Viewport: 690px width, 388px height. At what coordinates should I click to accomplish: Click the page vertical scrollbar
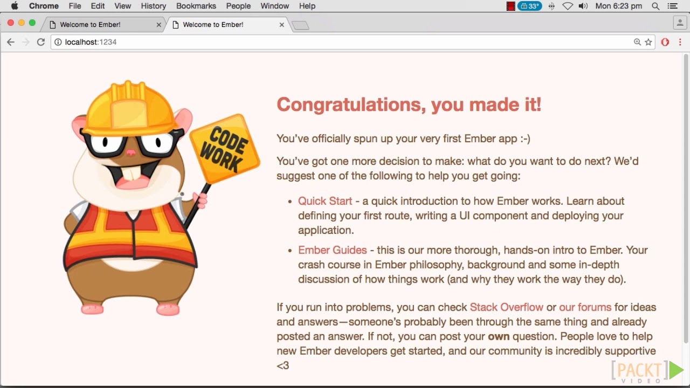point(686,198)
